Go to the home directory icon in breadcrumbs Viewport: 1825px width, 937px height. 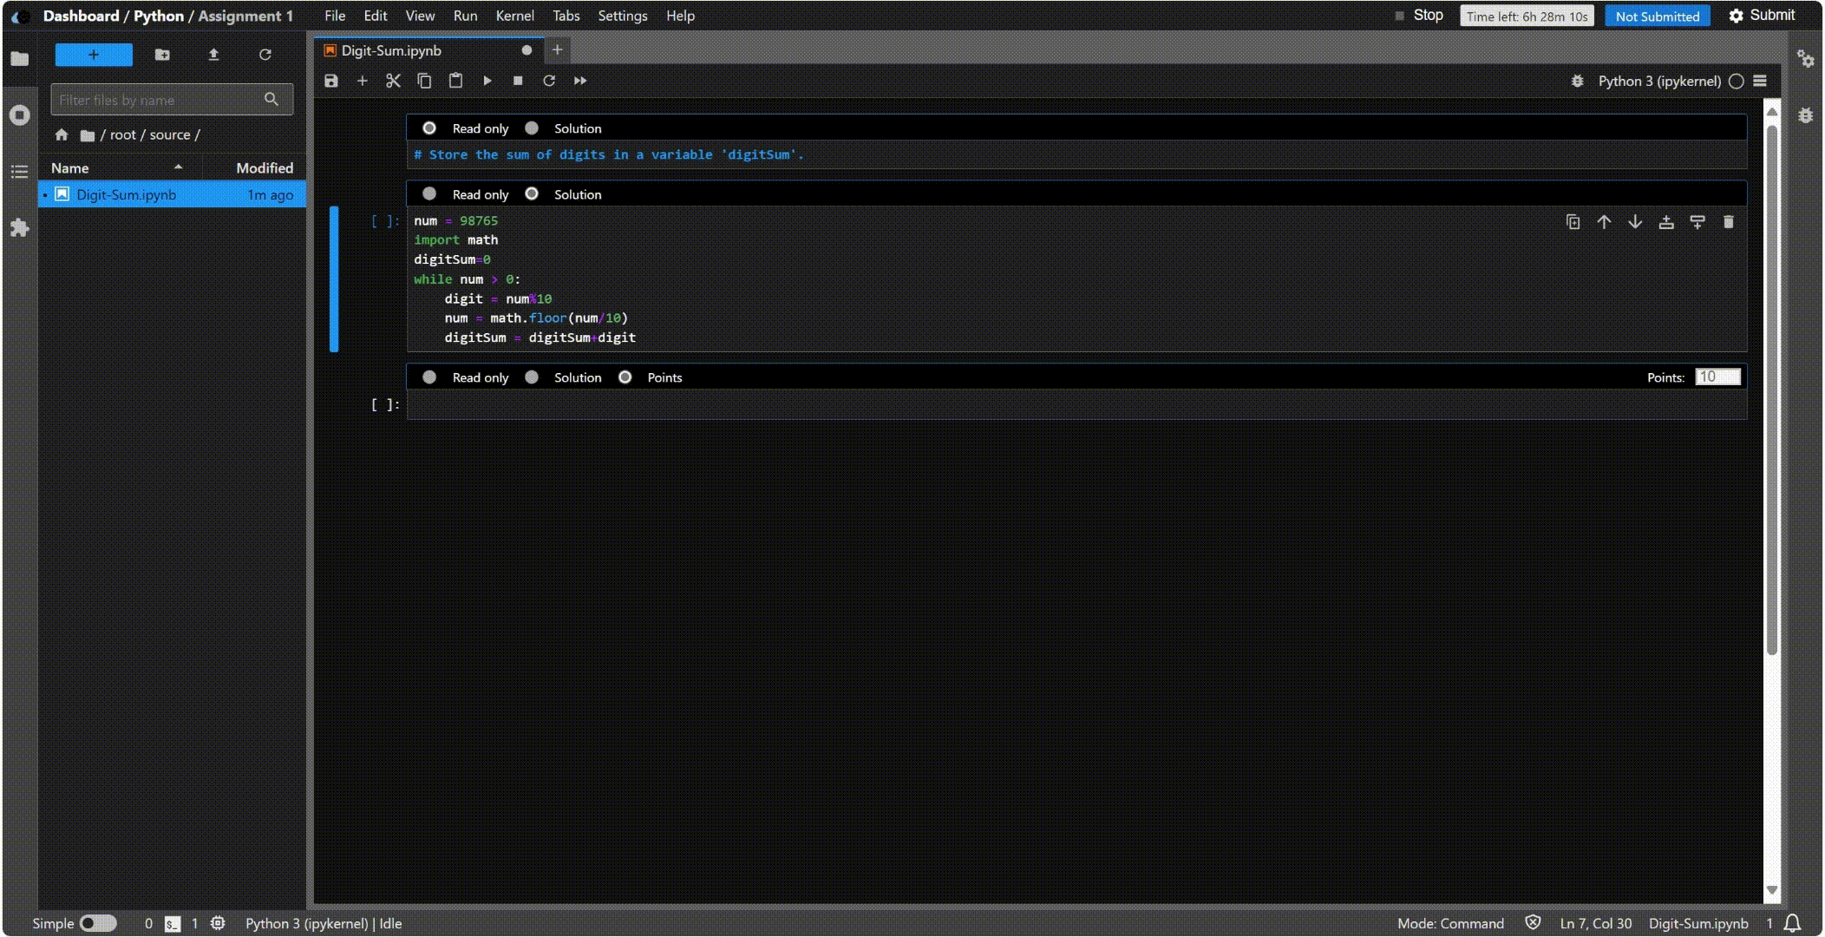pos(62,134)
